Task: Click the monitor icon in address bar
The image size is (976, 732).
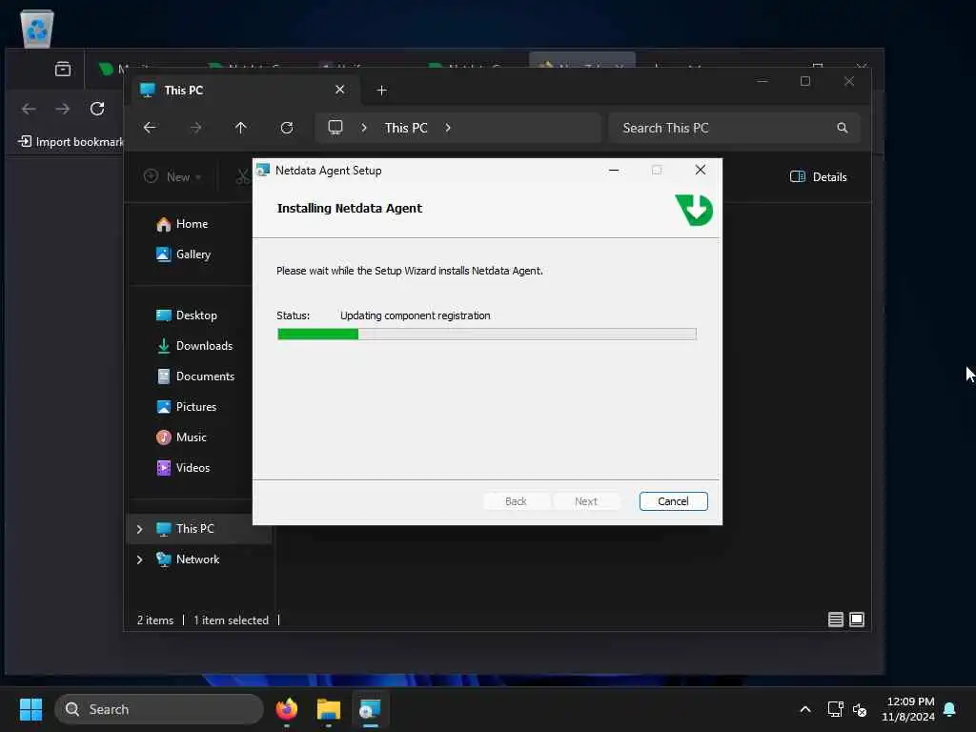Action: click(335, 128)
